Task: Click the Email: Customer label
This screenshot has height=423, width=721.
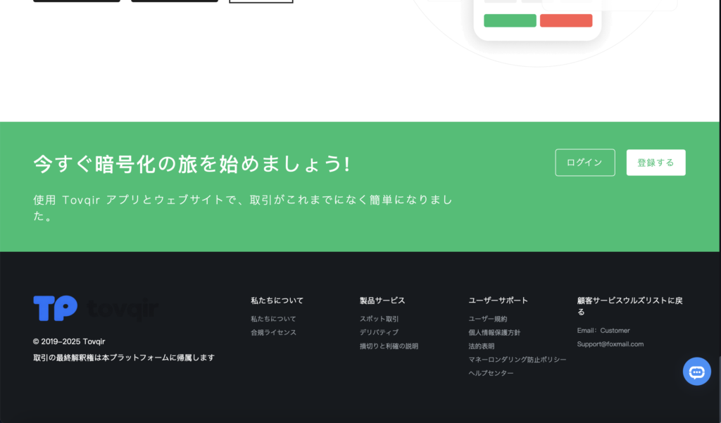Action: tap(603, 331)
